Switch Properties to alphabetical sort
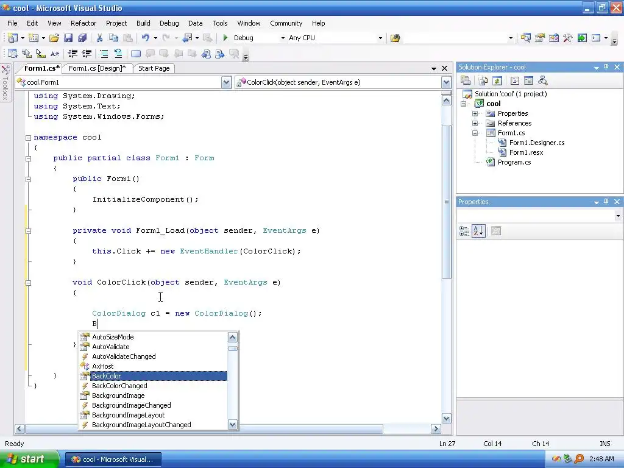This screenshot has width=624, height=468. coord(478,231)
